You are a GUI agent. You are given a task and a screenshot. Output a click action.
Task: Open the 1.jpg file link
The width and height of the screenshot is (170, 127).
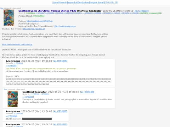2,8
